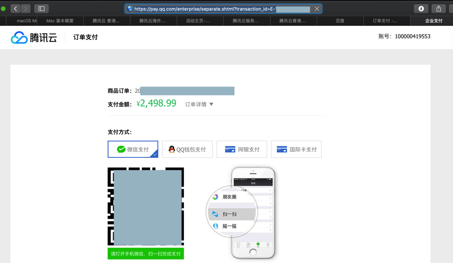
Task: Focus the pay.qq.com address bar
Action: coord(223,9)
